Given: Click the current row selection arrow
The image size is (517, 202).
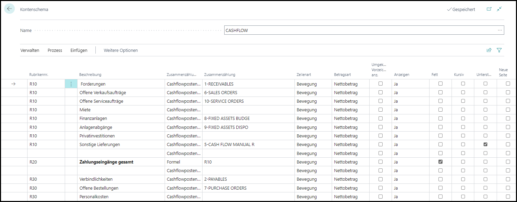Looking at the screenshot, I should click(x=13, y=83).
